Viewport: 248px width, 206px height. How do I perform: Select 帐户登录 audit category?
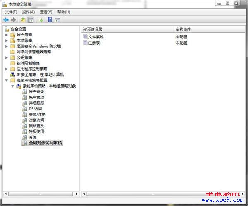(x=36, y=91)
